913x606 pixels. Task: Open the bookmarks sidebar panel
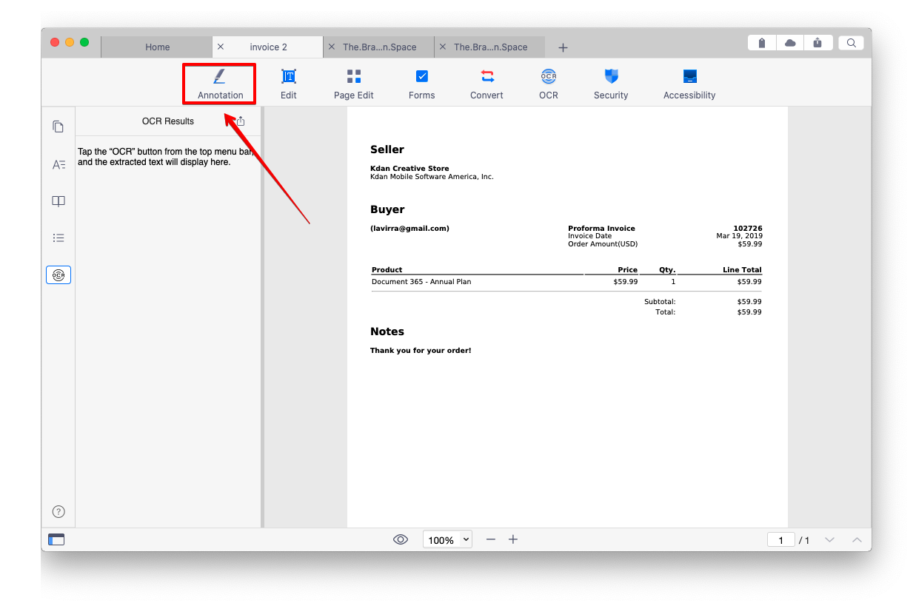58,201
